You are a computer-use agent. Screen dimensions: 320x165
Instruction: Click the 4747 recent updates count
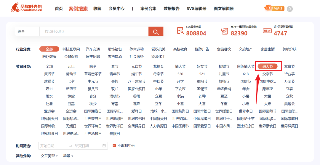[280, 33]
